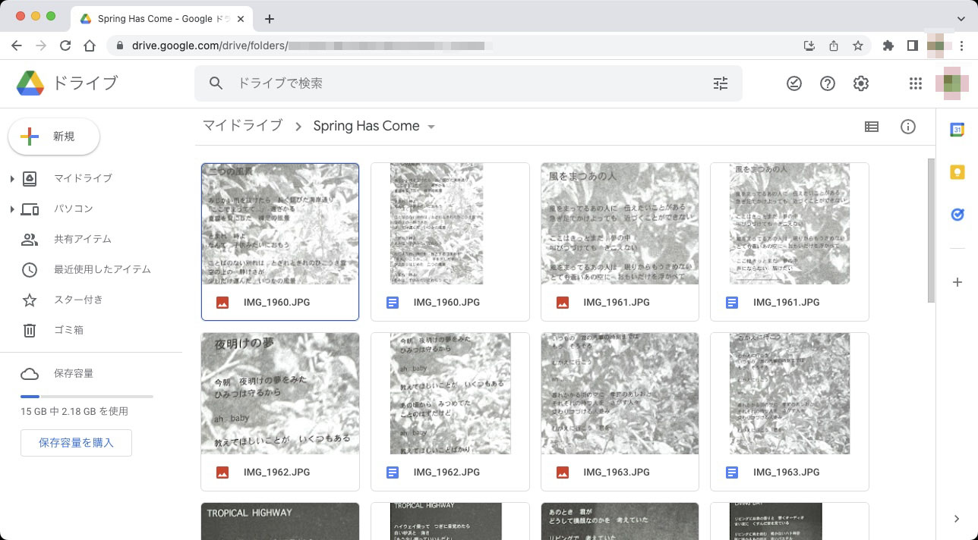Open the Spring Has Come folder dropdown arrow
Screen dimensions: 978x540
coord(431,127)
